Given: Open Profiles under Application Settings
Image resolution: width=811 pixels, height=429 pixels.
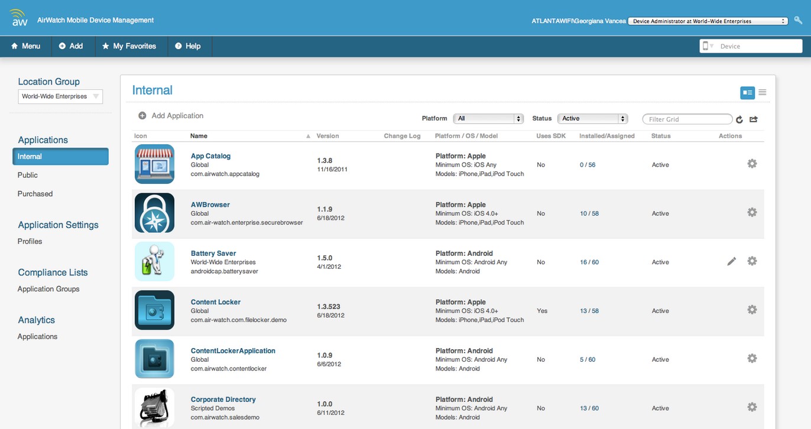Looking at the screenshot, I should [30, 241].
